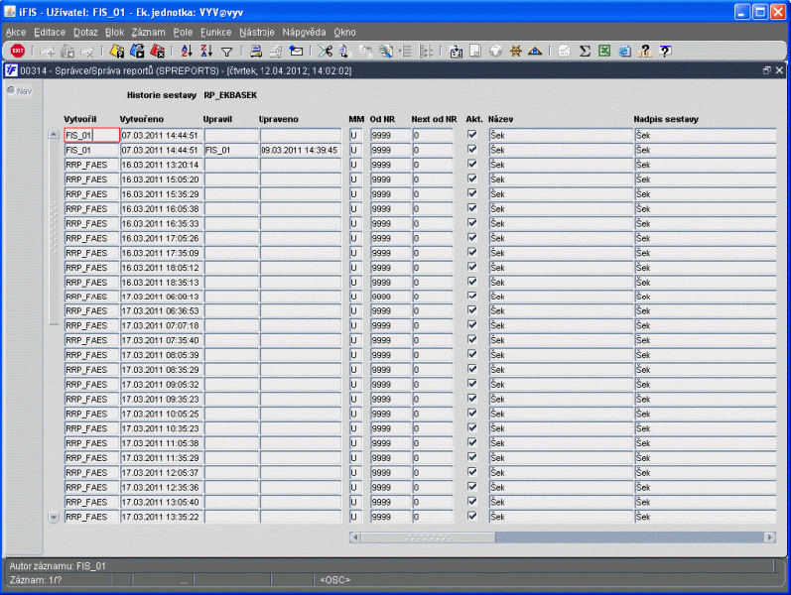
Task: Click the Internet Explorer browser icon
Action: click(x=624, y=51)
